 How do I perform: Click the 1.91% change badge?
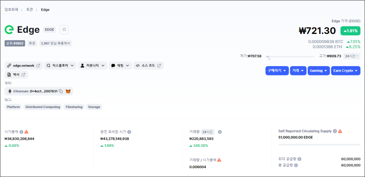350,31
